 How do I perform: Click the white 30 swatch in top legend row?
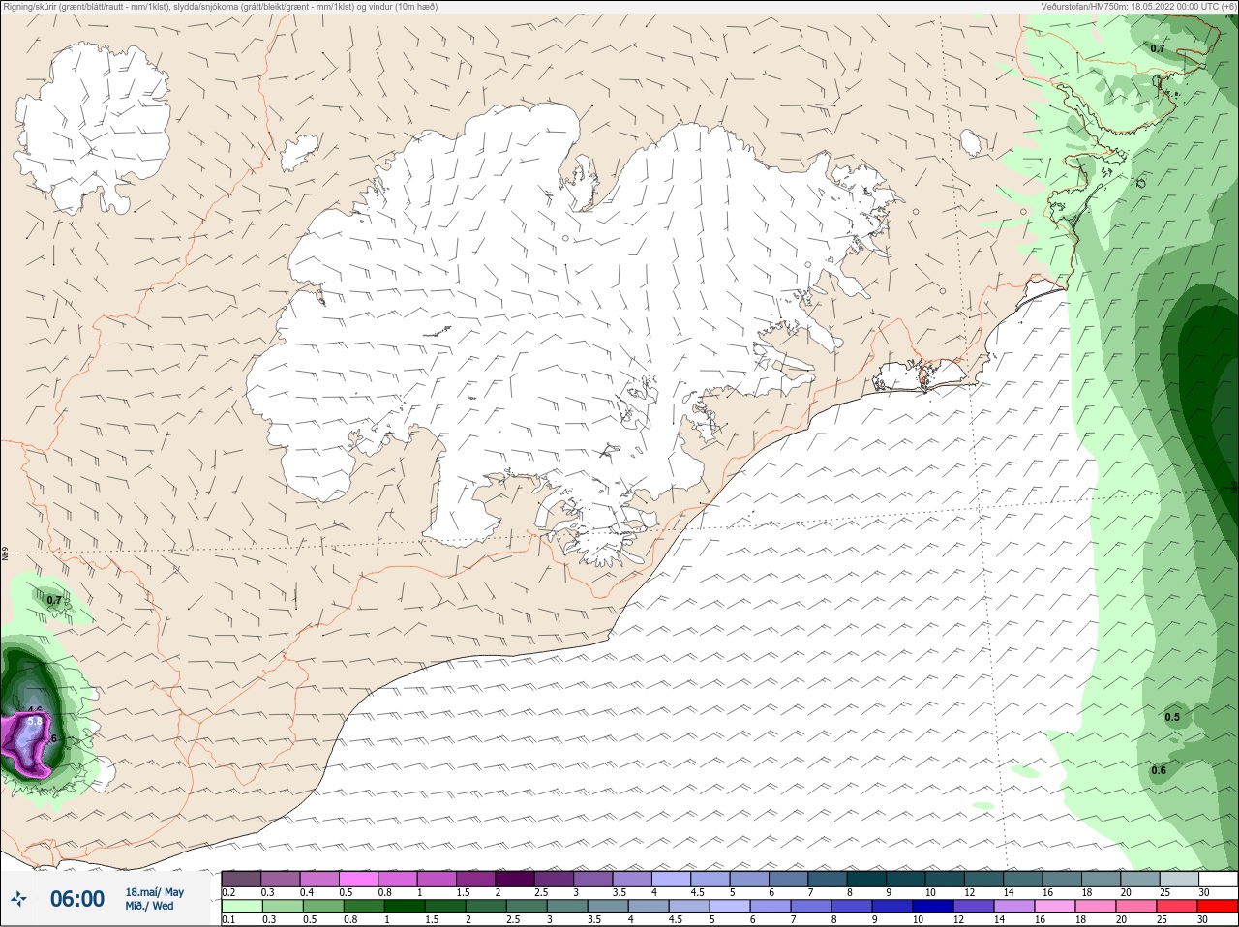pos(1218,880)
